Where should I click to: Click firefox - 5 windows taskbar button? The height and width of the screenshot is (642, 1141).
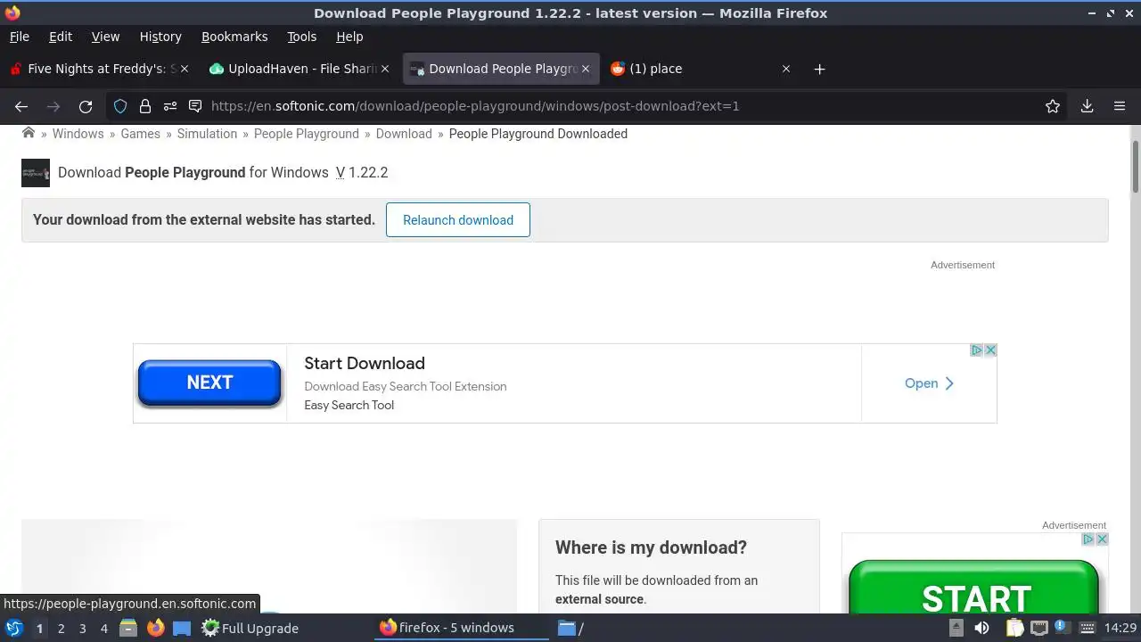click(464, 628)
